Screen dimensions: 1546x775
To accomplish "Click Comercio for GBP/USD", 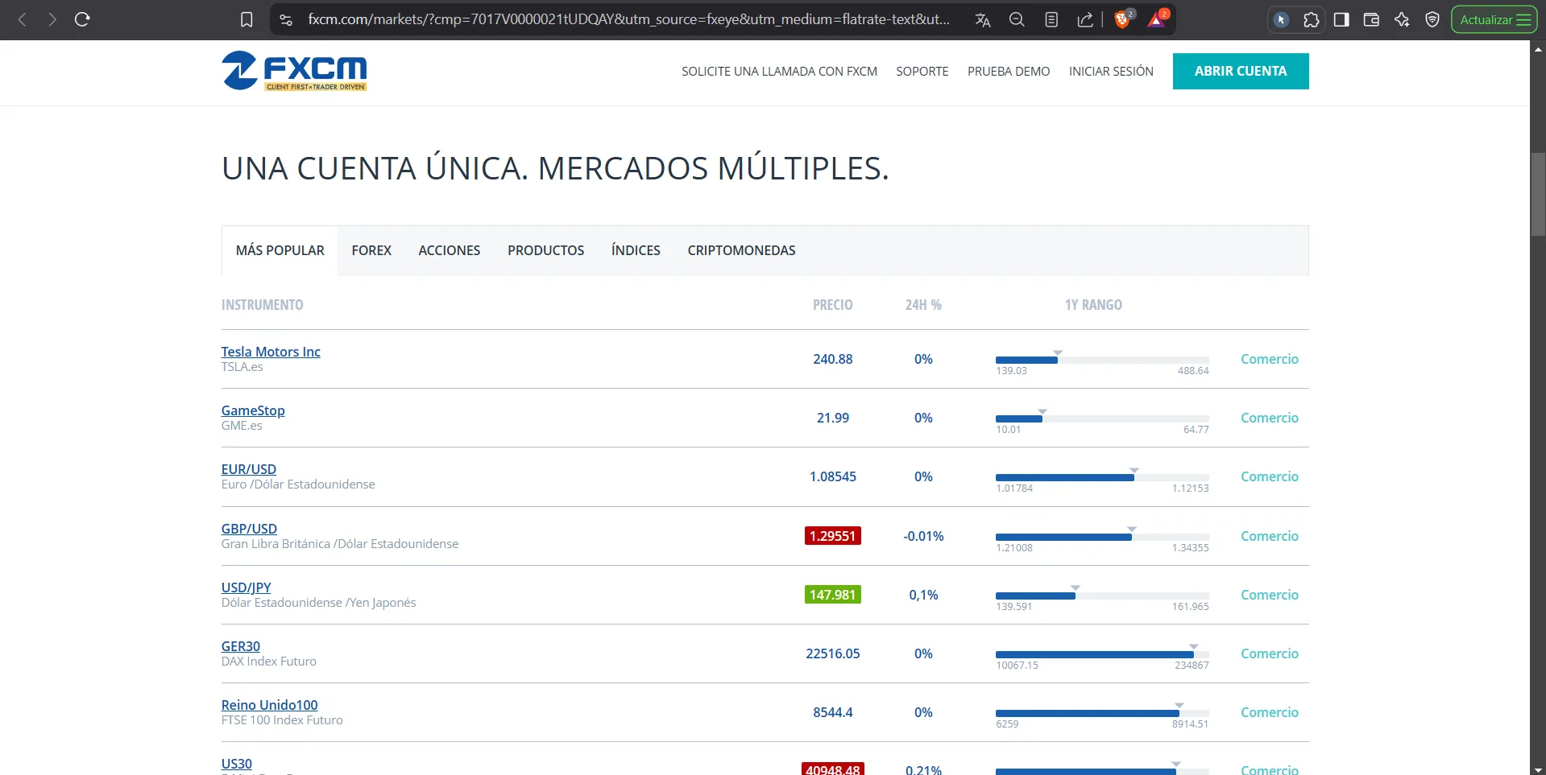I will [1270, 536].
